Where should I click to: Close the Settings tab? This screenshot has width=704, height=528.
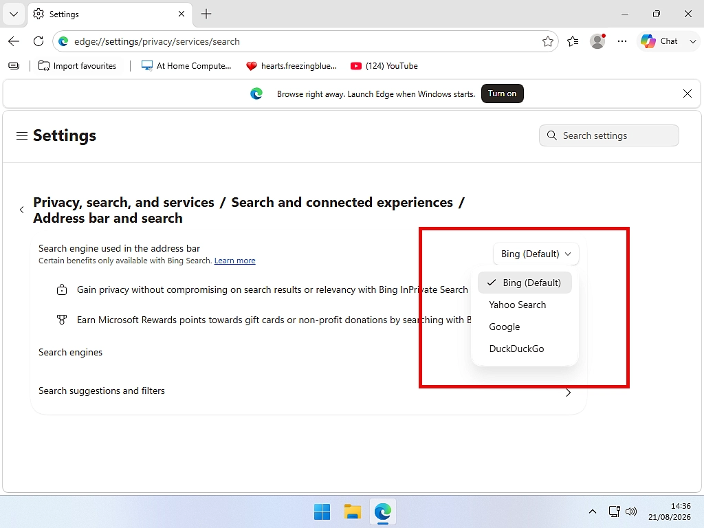tap(181, 14)
